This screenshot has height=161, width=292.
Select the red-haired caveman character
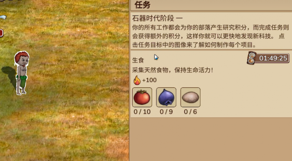[x=22, y=73]
